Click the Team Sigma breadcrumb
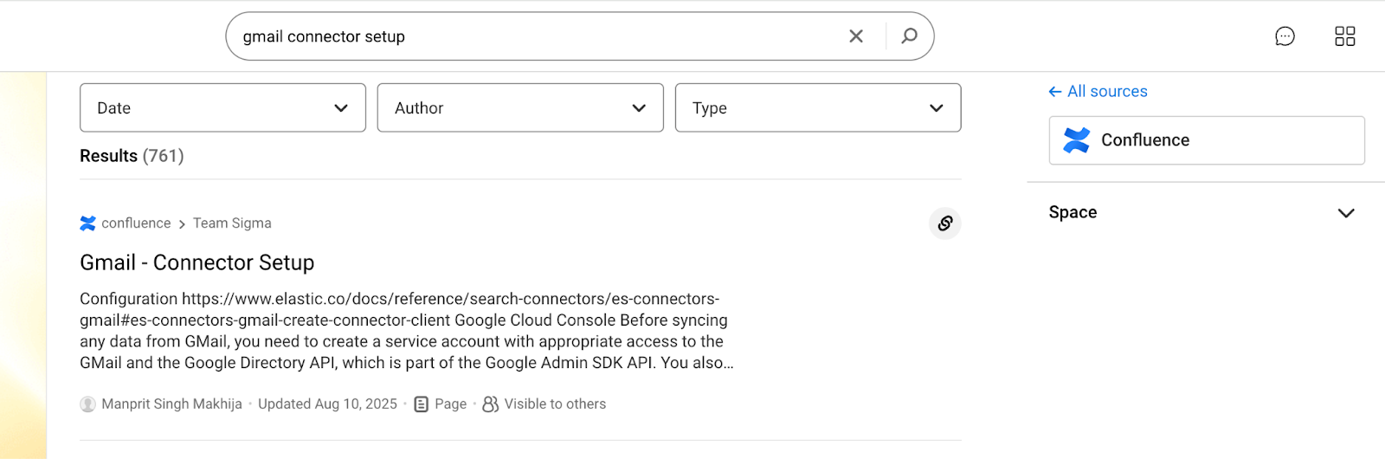 [232, 223]
